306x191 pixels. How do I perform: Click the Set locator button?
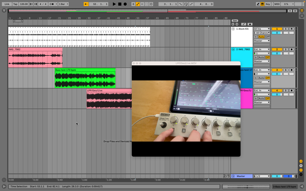pos(235,21)
